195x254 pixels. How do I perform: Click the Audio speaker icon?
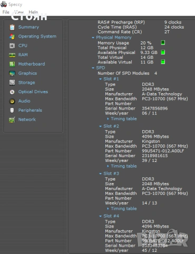(12, 101)
